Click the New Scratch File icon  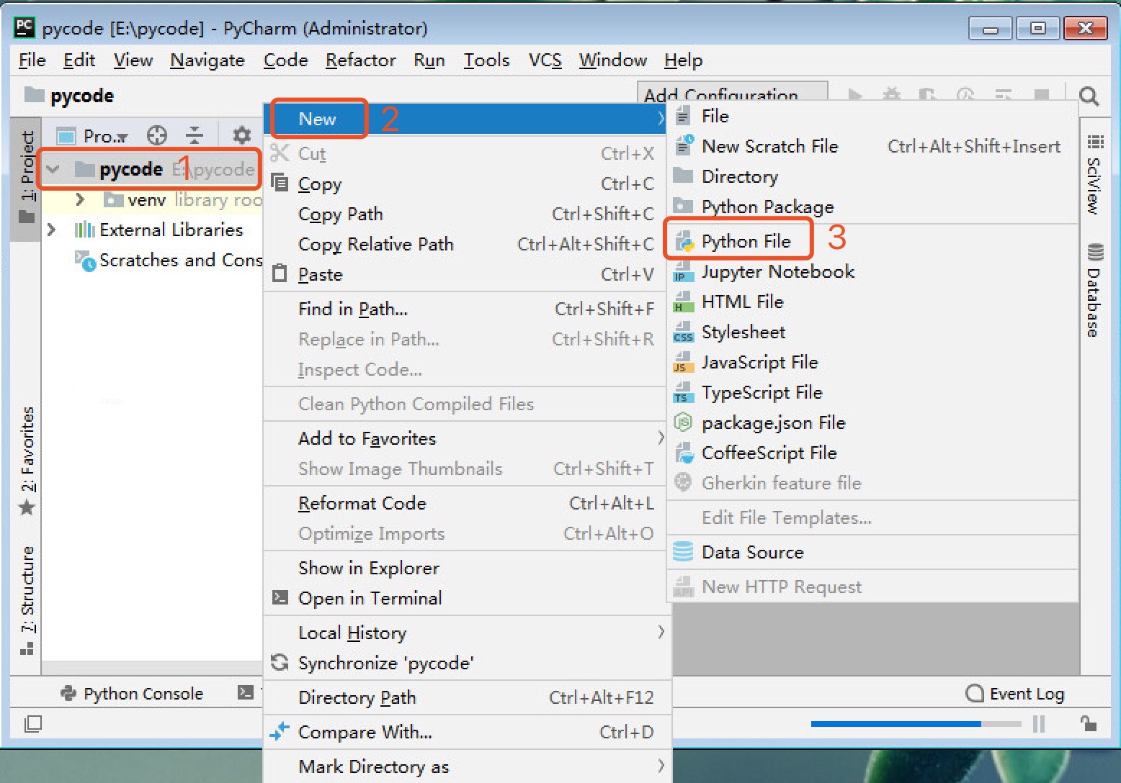coord(684,146)
